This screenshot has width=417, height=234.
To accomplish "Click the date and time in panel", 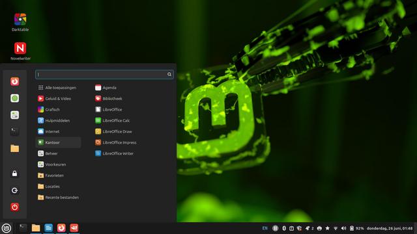I will tap(390, 228).
